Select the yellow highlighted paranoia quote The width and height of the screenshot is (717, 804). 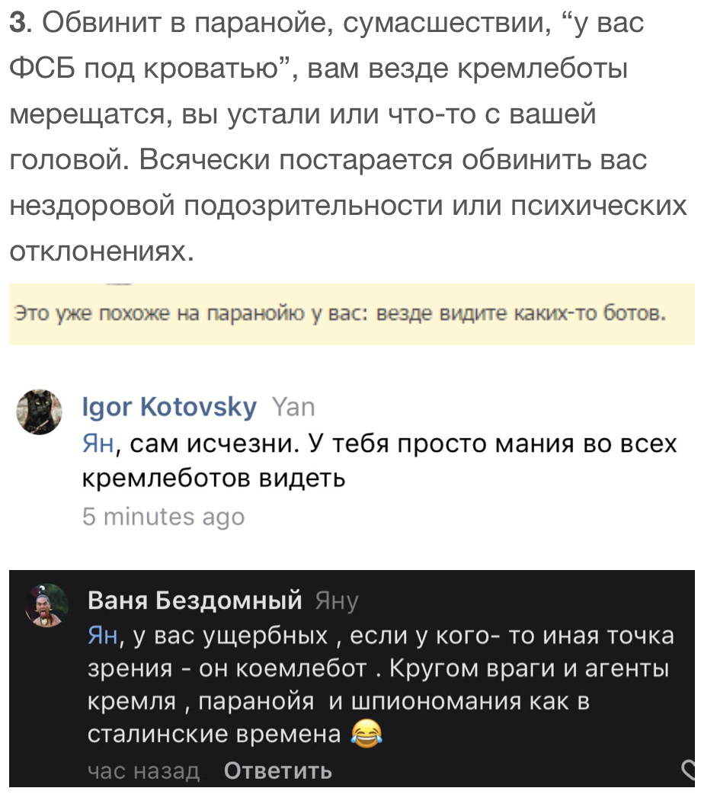[x=341, y=313]
